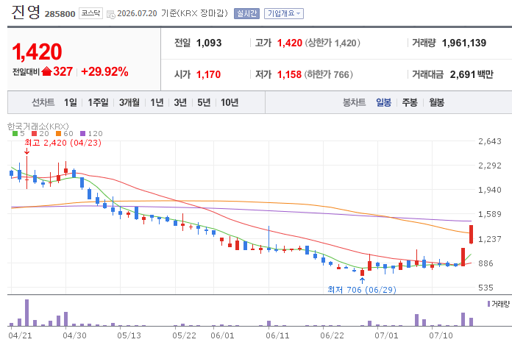Click the 코스닥 market badge
Viewport: 512px width, 345px height.
[90, 13]
